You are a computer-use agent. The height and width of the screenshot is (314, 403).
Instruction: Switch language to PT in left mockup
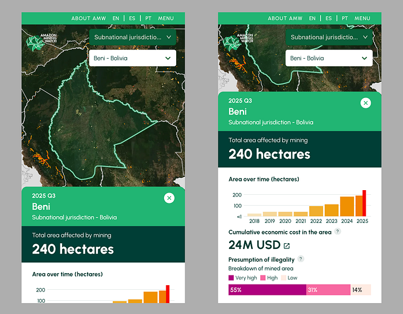tap(149, 18)
